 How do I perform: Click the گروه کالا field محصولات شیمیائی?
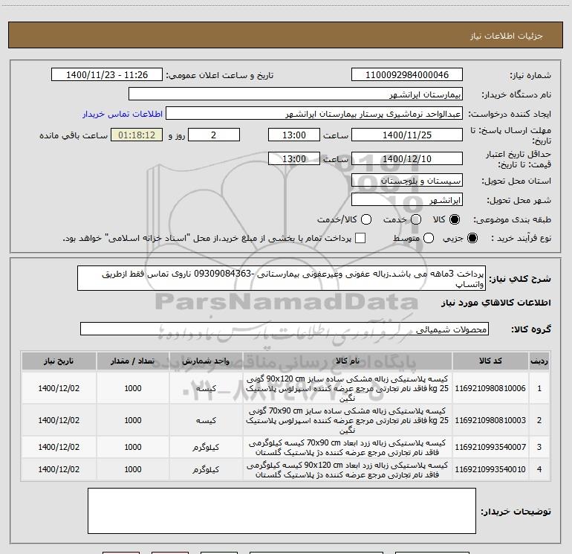285,329
